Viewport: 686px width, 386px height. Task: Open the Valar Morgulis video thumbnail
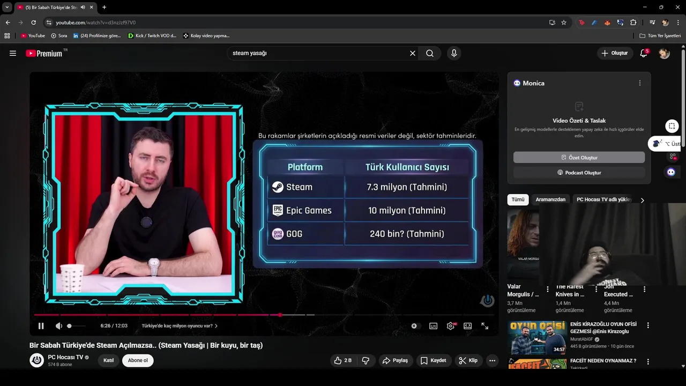pos(523,244)
